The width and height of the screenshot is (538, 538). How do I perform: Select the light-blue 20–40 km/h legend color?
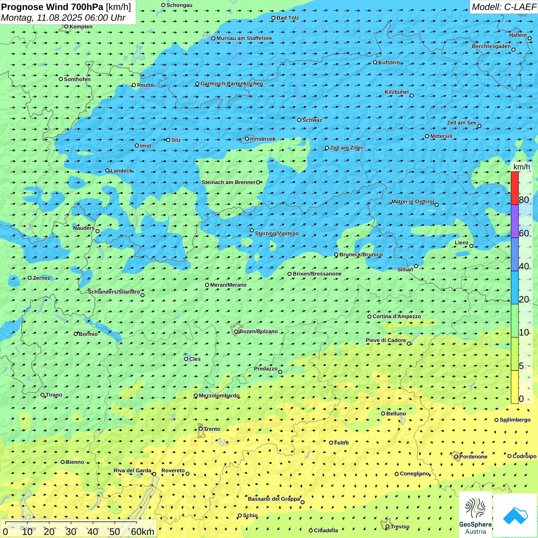pyautogui.click(x=515, y=287)
